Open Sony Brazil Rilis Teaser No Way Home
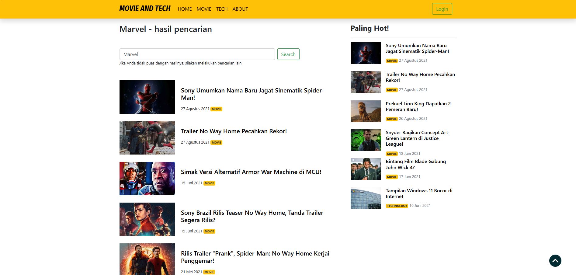Screen dimensions: 576x275 click(252, 216)
